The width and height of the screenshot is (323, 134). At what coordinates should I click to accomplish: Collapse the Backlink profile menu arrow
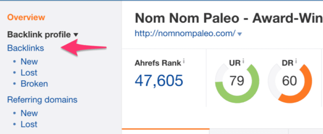point(76,35)
